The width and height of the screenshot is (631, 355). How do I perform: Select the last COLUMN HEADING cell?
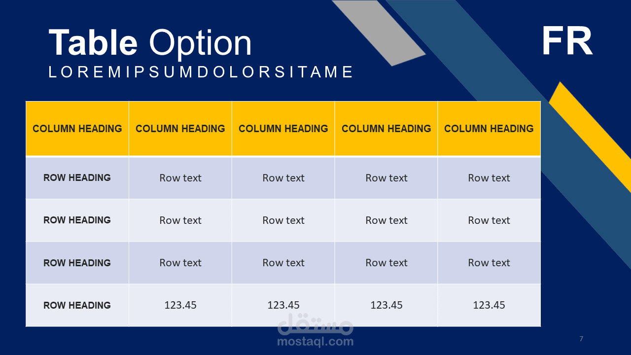489,129
